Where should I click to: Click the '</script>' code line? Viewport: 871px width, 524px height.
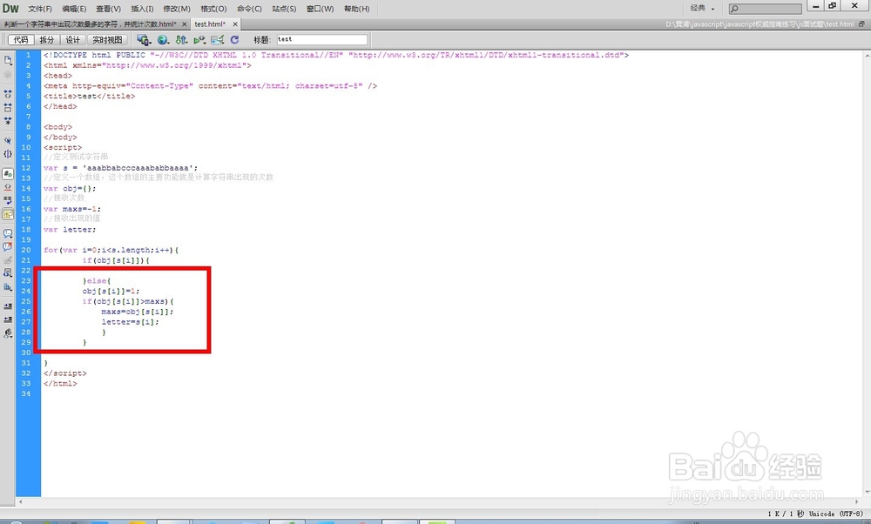(x=65, y=373)
